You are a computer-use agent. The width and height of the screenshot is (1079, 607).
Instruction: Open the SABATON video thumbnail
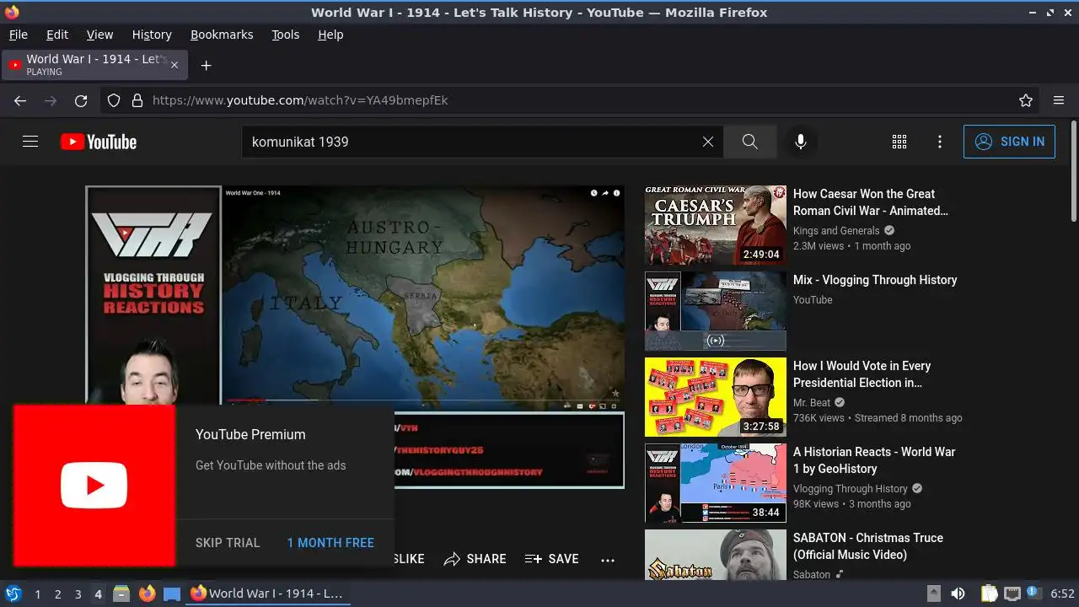point(716,555)
